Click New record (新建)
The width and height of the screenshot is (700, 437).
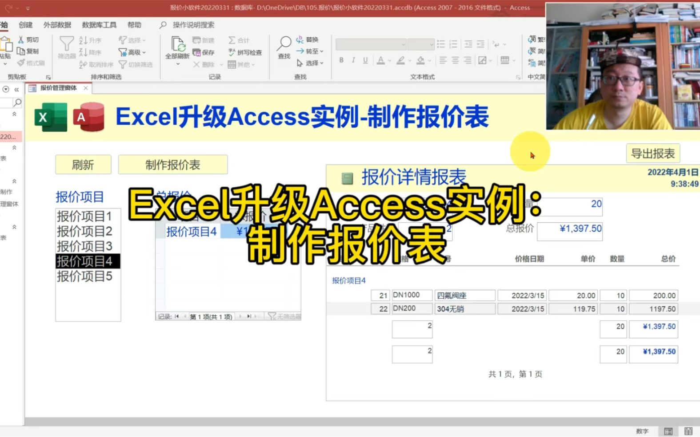[204, 40]
